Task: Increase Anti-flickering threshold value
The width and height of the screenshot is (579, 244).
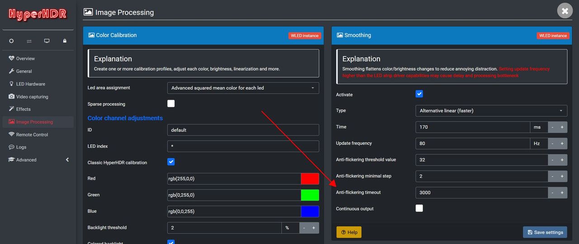Action: (x=562, y=160)
